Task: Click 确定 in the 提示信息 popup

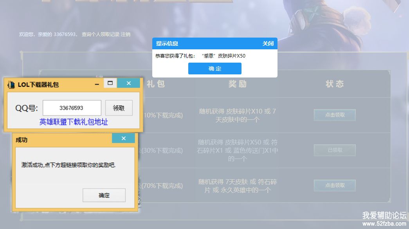Action: [214, 69]
